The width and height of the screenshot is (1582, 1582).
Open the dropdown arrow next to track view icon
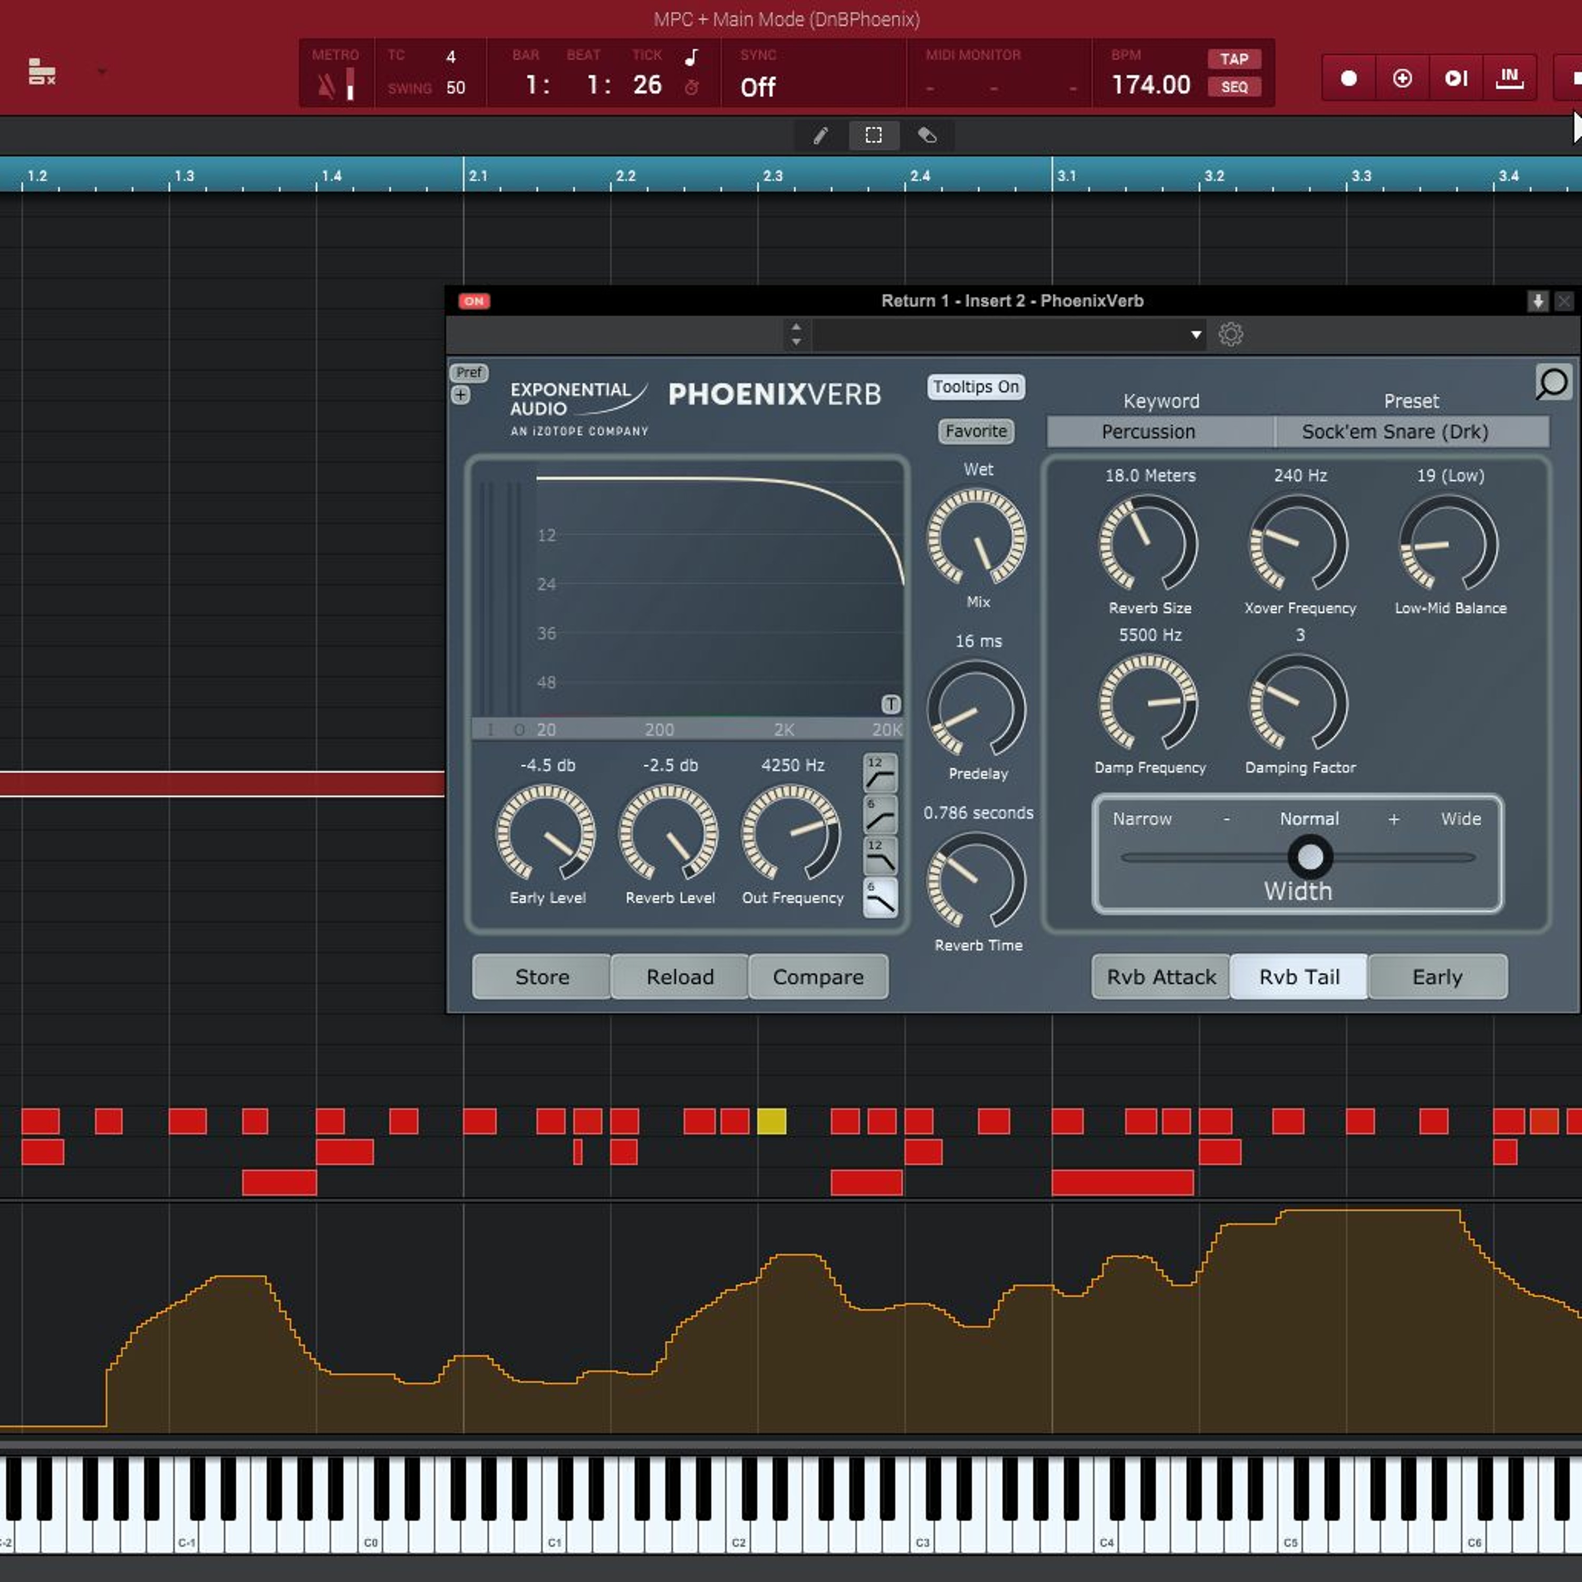(102, 72)
